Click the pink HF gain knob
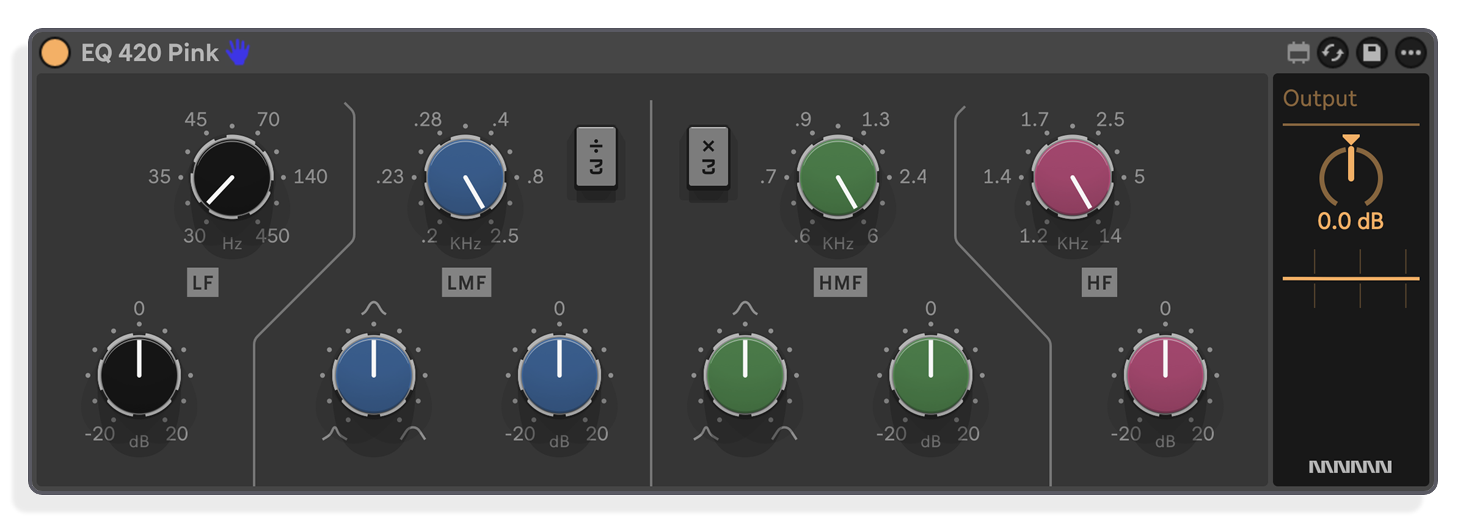The image size is (1466, 523). click(x=1165, y=375)
